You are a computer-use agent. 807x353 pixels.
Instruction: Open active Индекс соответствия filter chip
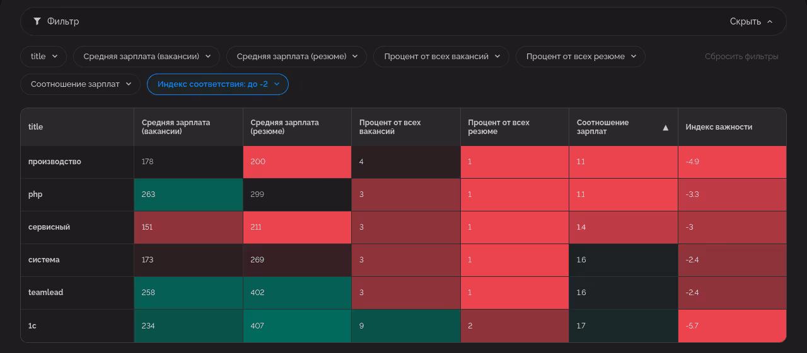(218, 84)
